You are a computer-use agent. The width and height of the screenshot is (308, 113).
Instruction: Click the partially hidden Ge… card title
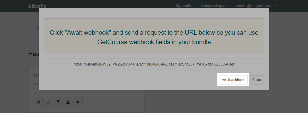click(x=36, y=76)
